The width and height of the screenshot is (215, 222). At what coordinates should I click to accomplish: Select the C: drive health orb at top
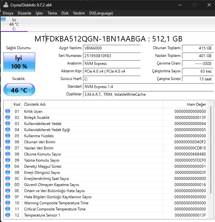[4, 19]
